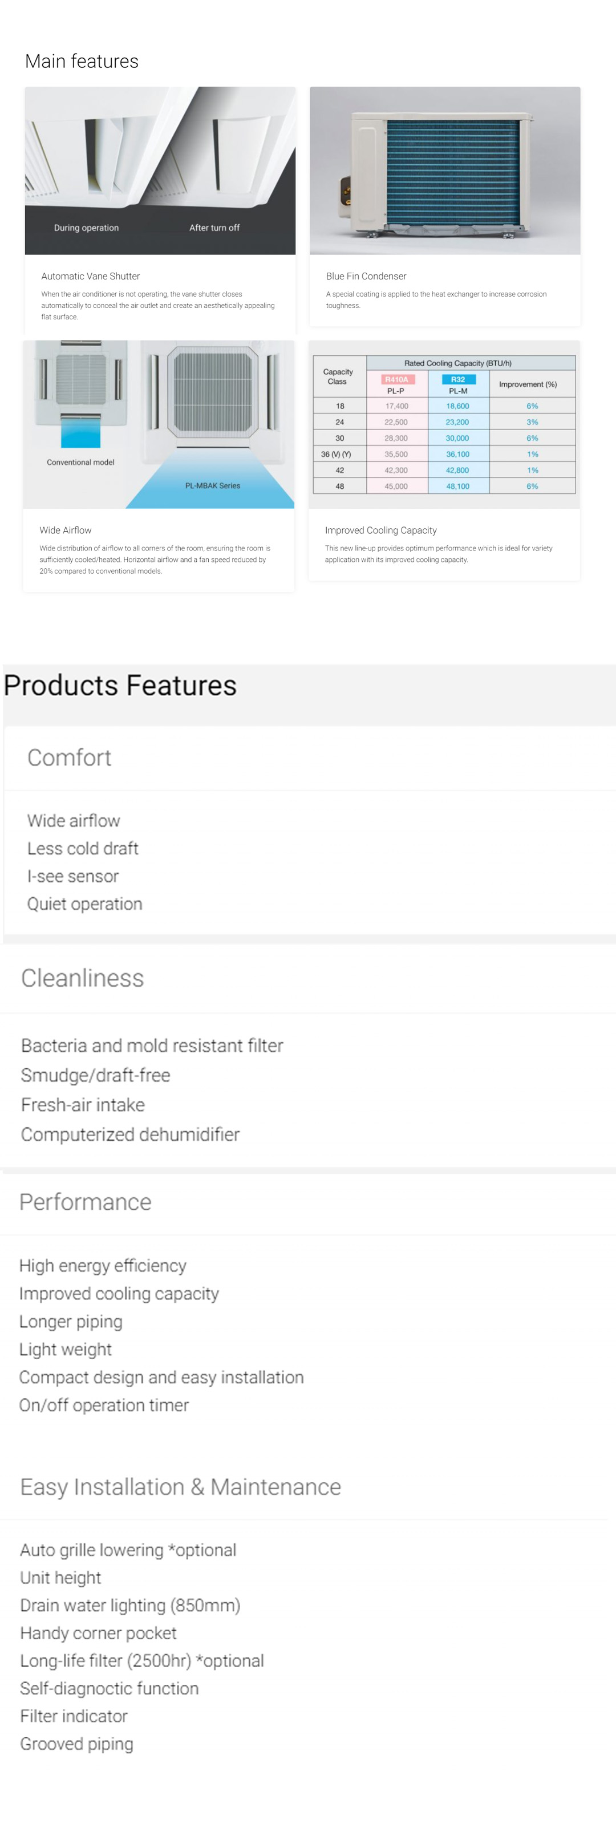Click the Products Features heading
The width and height of the screenshot is (616, 1848).
tap(120, 686)
